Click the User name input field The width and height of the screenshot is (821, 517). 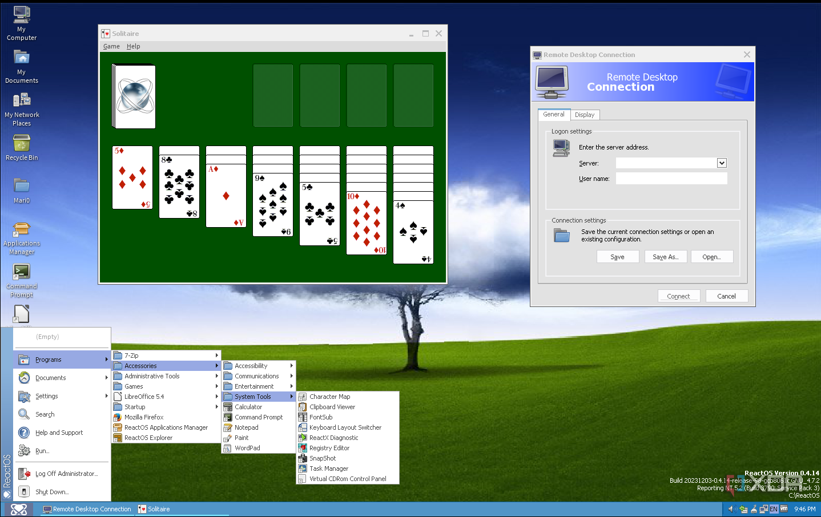[671, 179]
